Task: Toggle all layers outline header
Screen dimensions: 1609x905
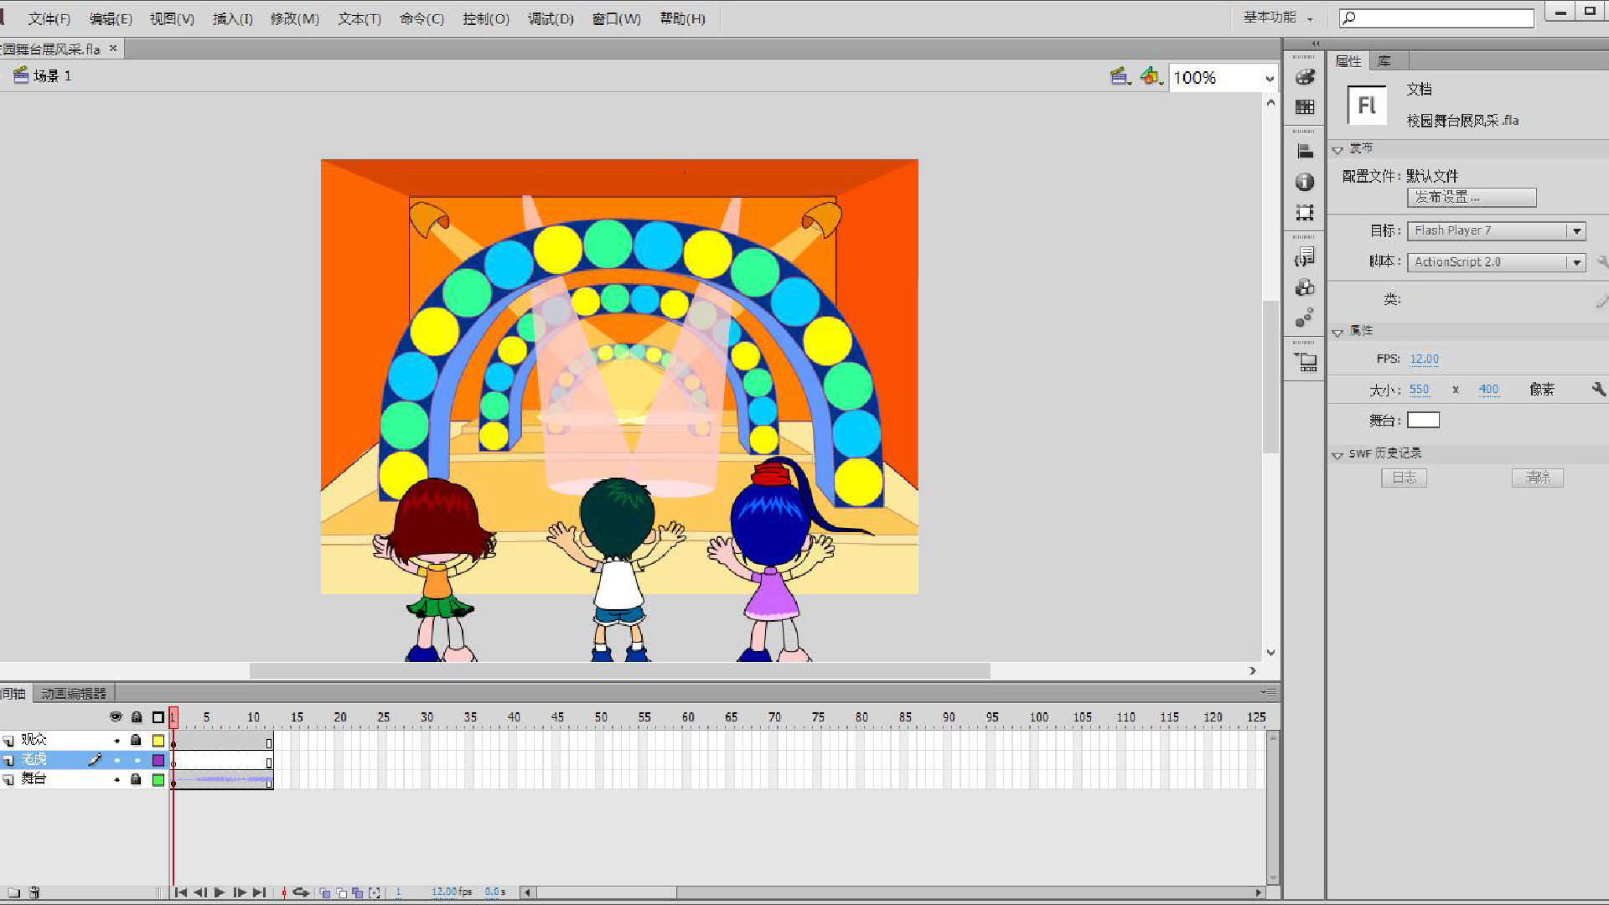Action: 158,717
